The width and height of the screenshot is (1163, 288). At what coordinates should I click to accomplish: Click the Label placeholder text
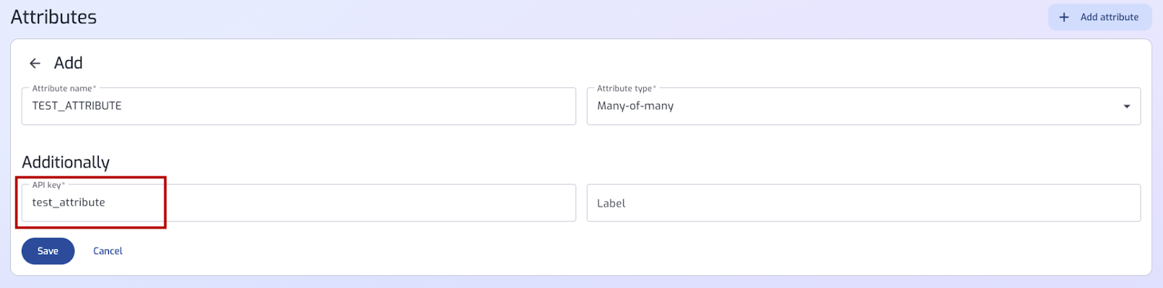pyautogui.click(x=611, y=203)
